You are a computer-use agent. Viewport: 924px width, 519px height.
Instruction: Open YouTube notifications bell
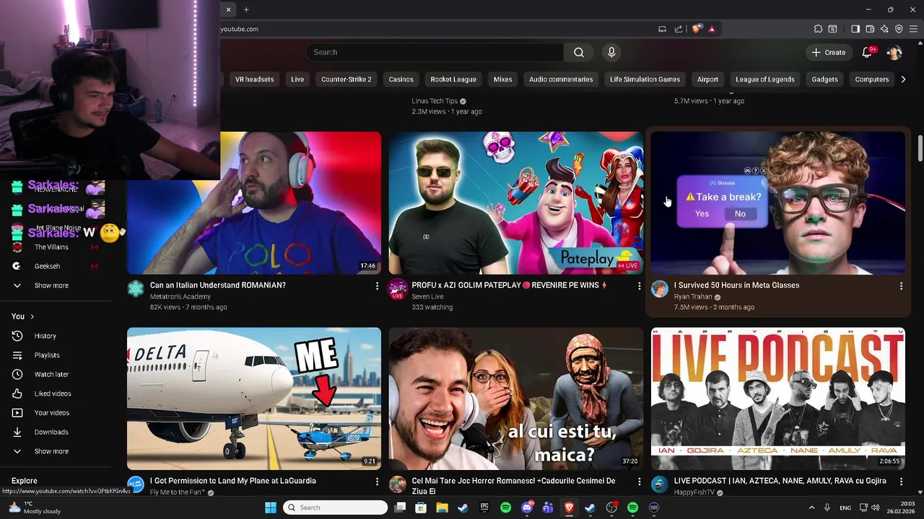(867, 52)
